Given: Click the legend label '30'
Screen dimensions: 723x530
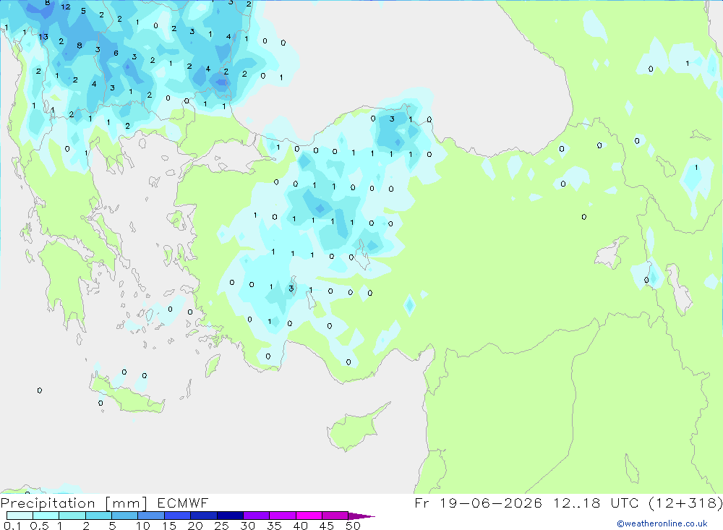Looking at the screenshot, I should (248, 526).
